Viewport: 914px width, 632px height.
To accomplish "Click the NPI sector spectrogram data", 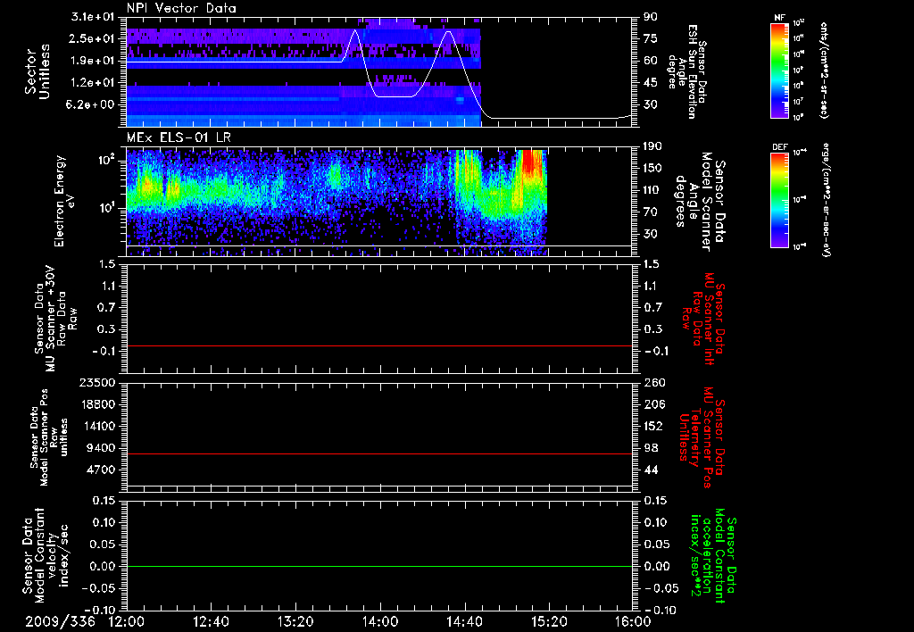I will click(x=303, y=73).
